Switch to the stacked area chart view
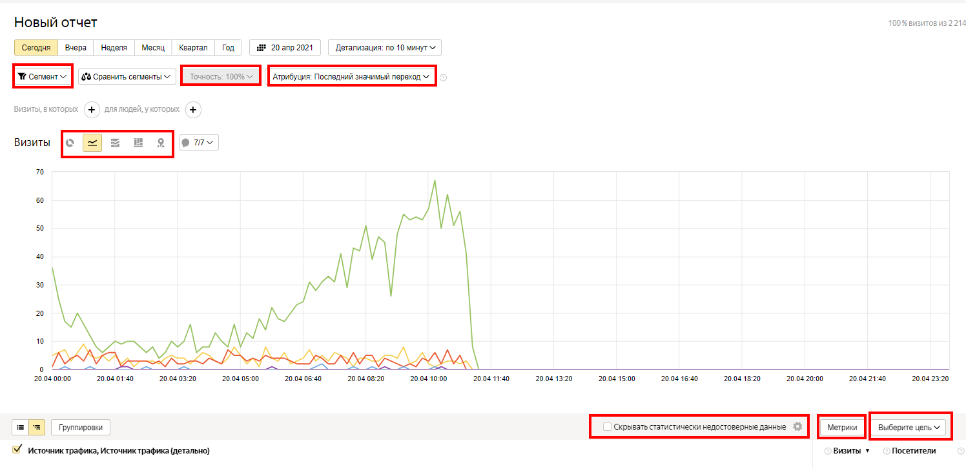The width and height of the screenshot is (966, 469). click(115, 143)
